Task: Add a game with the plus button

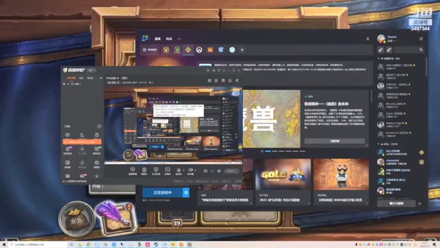Action: tap(242, 50)
